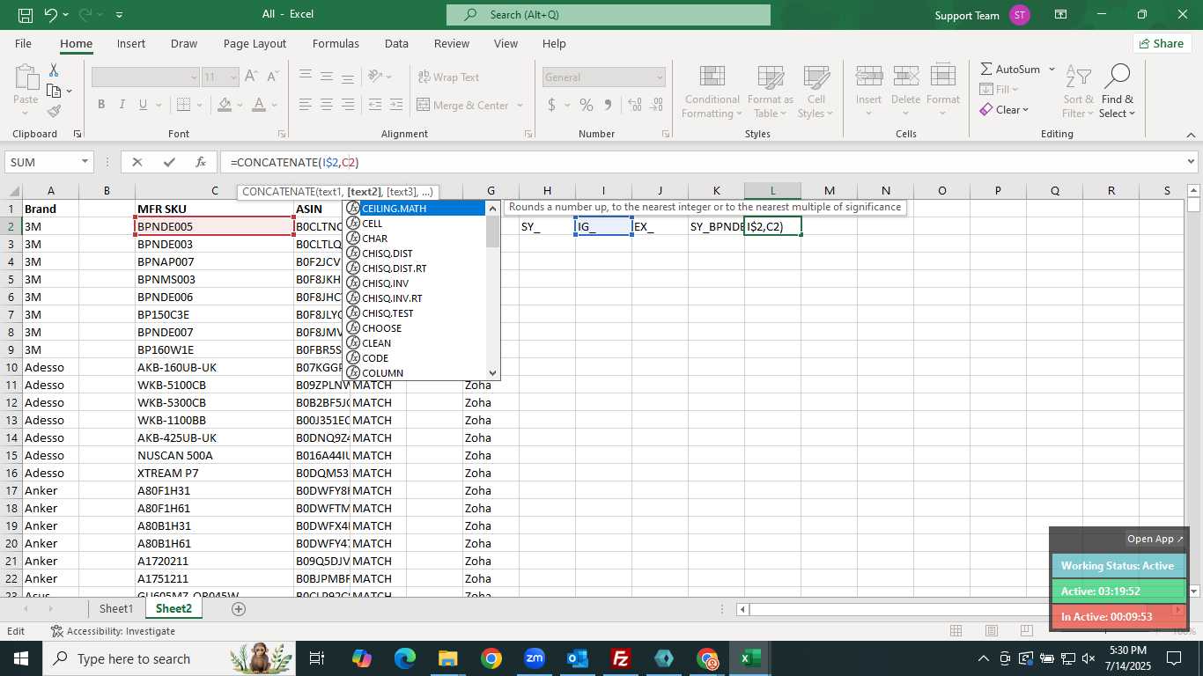This screenshot has width=1203, height=676.
Task: Confirm formula with the checkmark icon
Action: [x=169, y=162]
